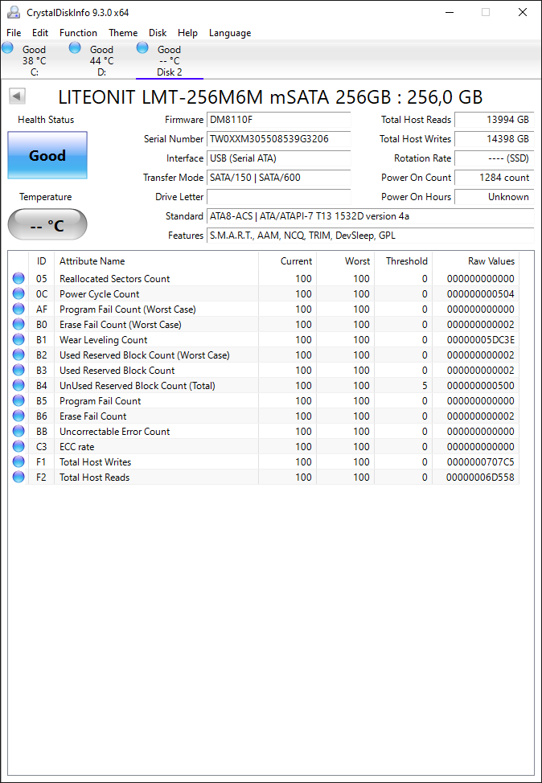Viewport: 542px width, 783px height.
Task: Click raw value 000000000504
Action: [x=481, y=294]
